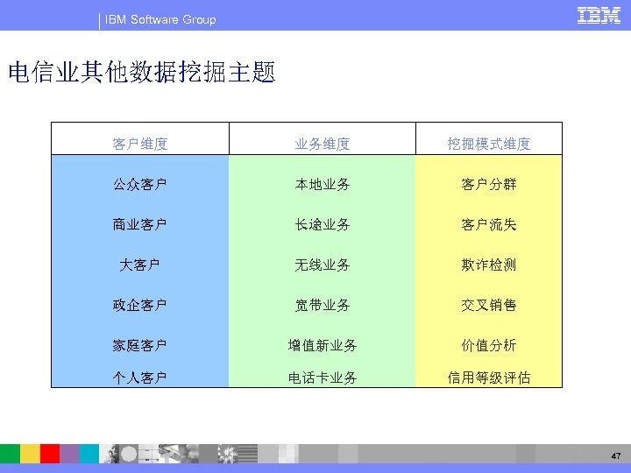Click the purple square in footer strip
Viewport: 631px width, 473px height.
tap(69, 454)
